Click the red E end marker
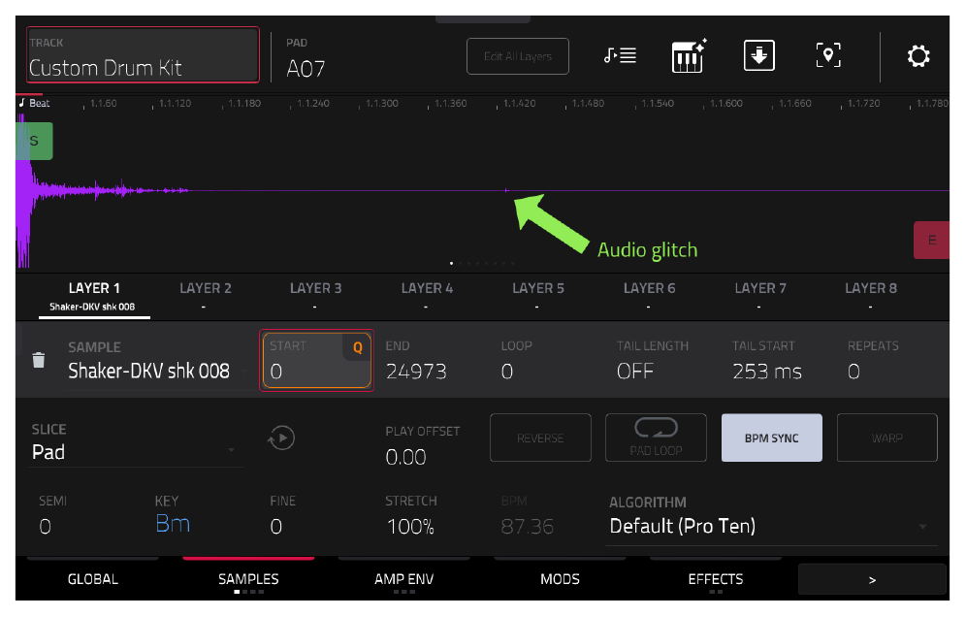The image size is (966, 617). [x=931, y=240]
